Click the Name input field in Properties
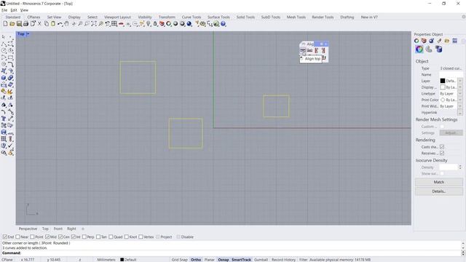The height and width of the screenshot is (262, 466). tap(451, 74)
